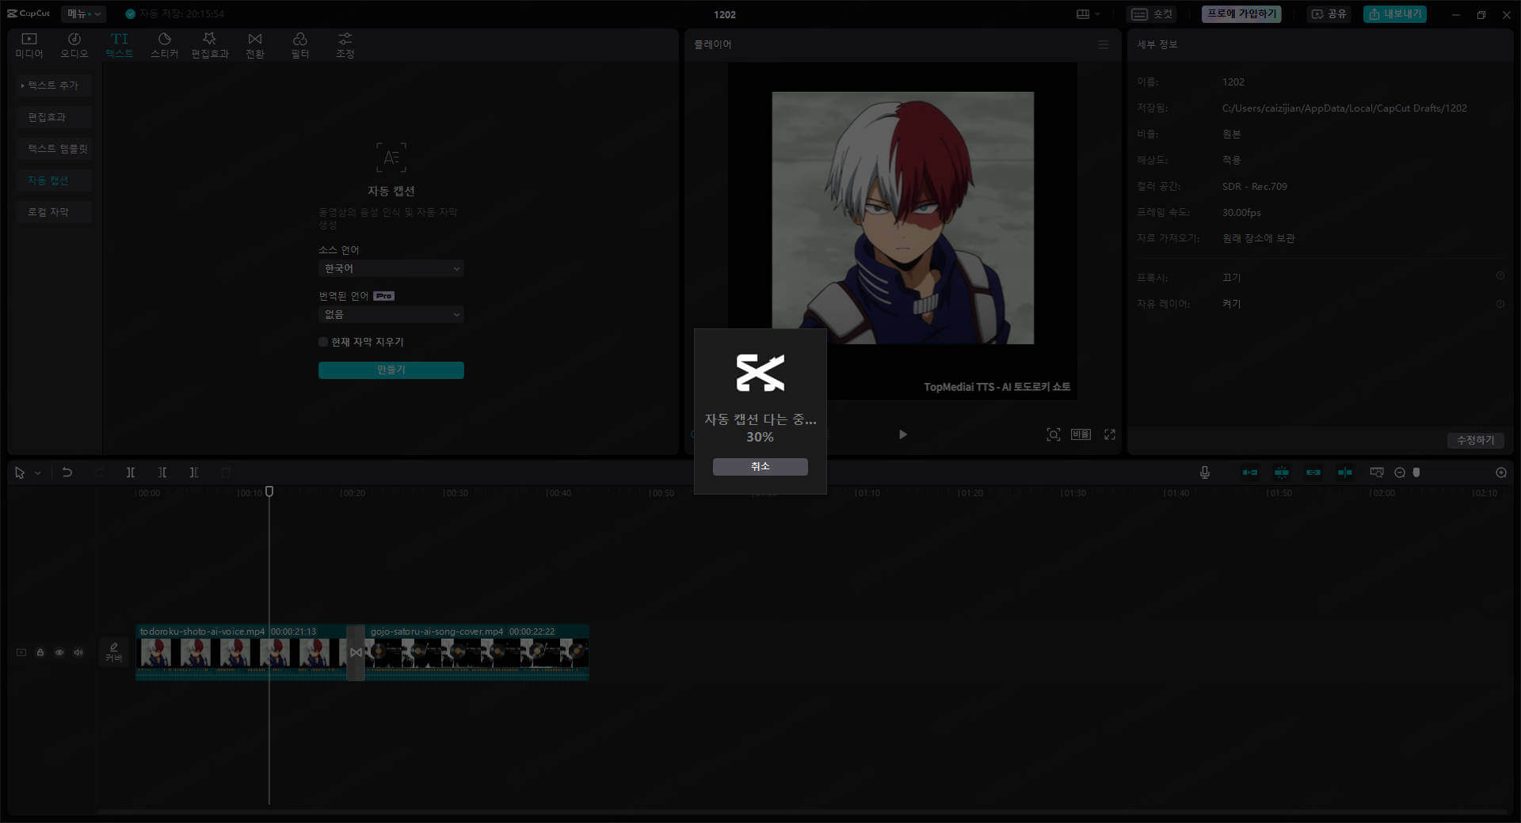Screen dimensions: 1521x823
Task: Open the 메뉴 dropdown in title bar
Action: tap(83, 13)
